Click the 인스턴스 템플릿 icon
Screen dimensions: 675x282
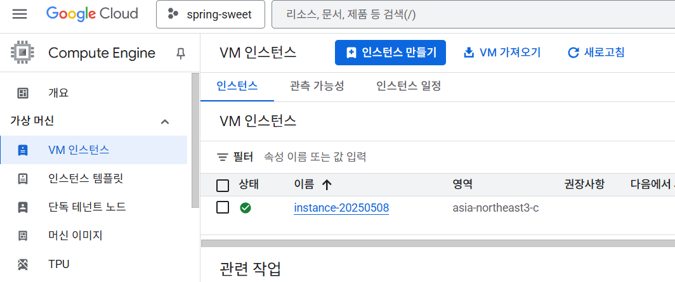23,179
